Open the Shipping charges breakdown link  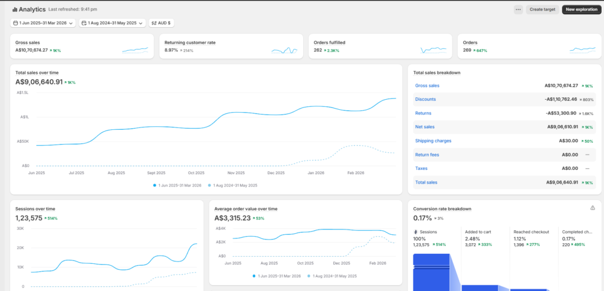tap(433, 140)
